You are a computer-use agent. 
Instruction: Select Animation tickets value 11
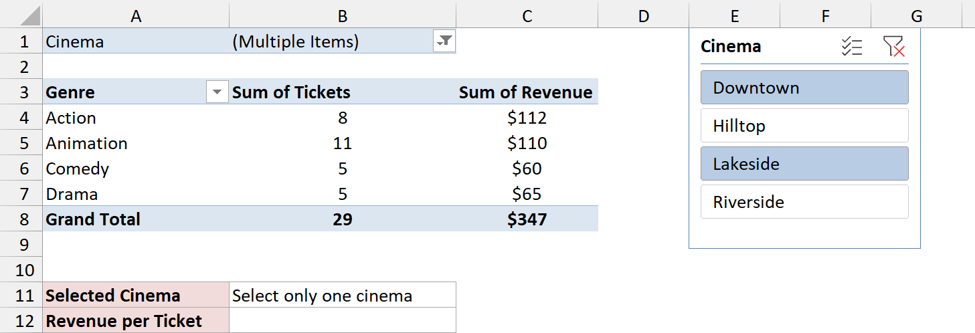343,143
